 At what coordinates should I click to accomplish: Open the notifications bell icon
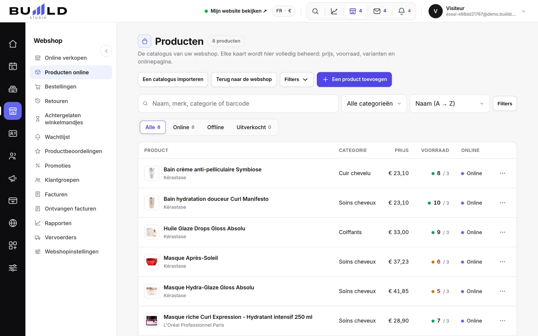(404, 11)
